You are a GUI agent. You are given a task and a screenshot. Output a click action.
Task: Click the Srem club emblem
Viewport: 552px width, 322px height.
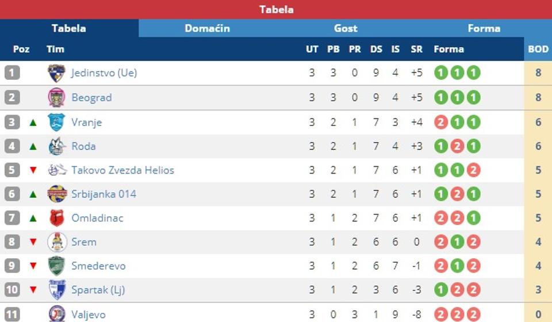tap(56, 242)
